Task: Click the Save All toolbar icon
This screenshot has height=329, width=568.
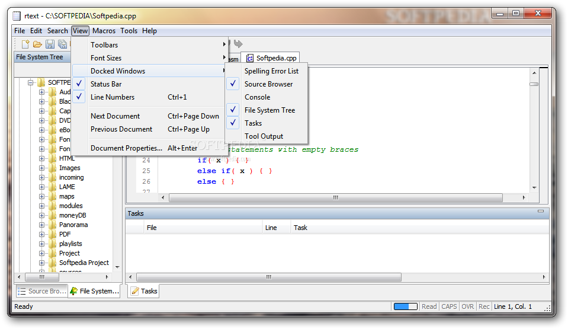Action: point(62,44)
